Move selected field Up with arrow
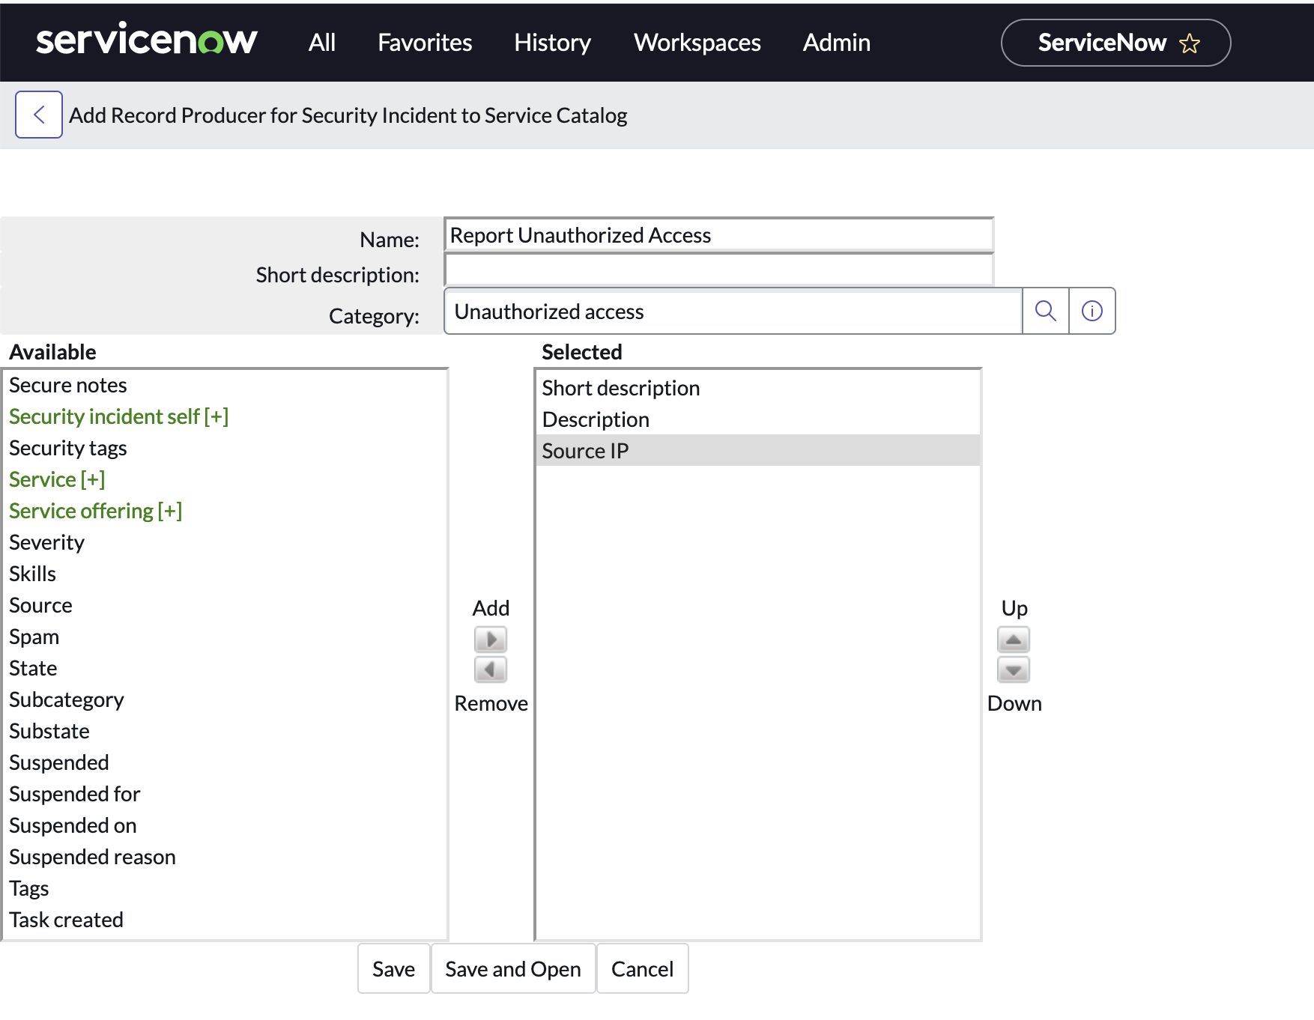 pos(1013,640)
